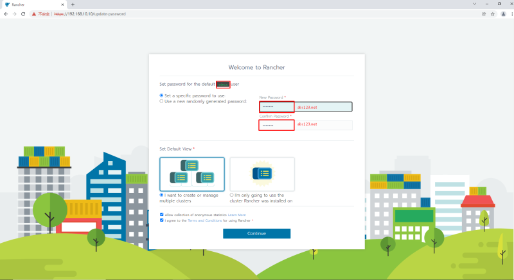Click the Confirm Password field
This screenshot has height=280, width=514.
pyautogui.click(x=306, y=125)
